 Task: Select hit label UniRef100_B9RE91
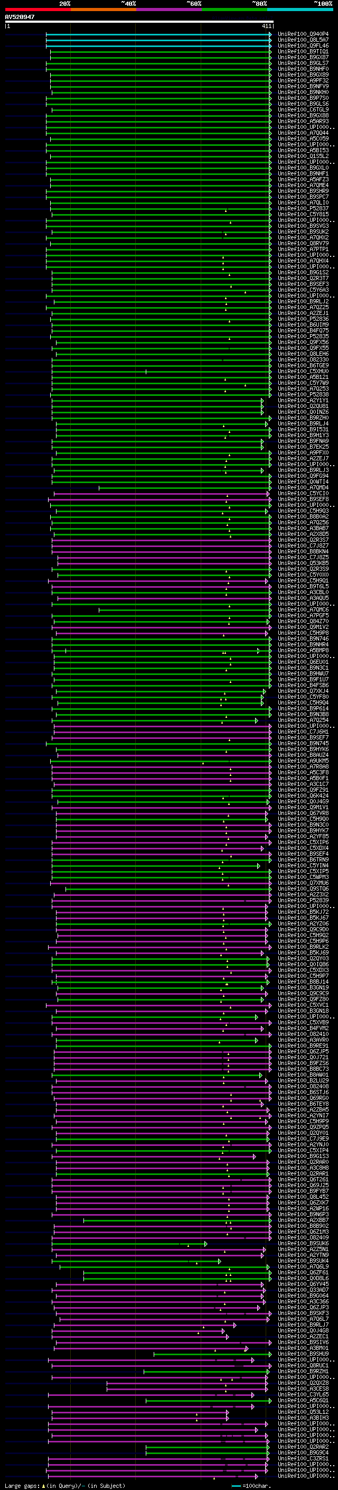(303, 1046)
